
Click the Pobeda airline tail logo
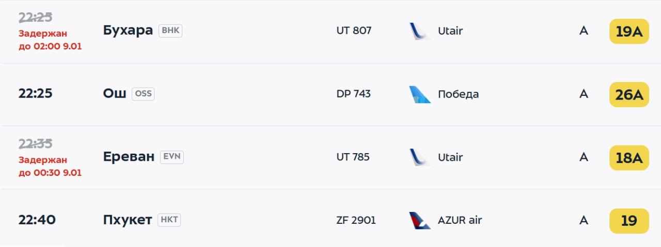419,94
